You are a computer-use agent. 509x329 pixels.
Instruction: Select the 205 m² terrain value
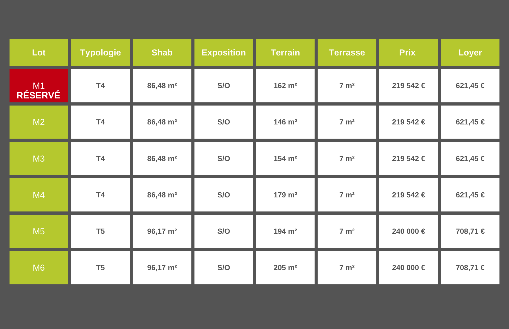(x=285, y=267)
